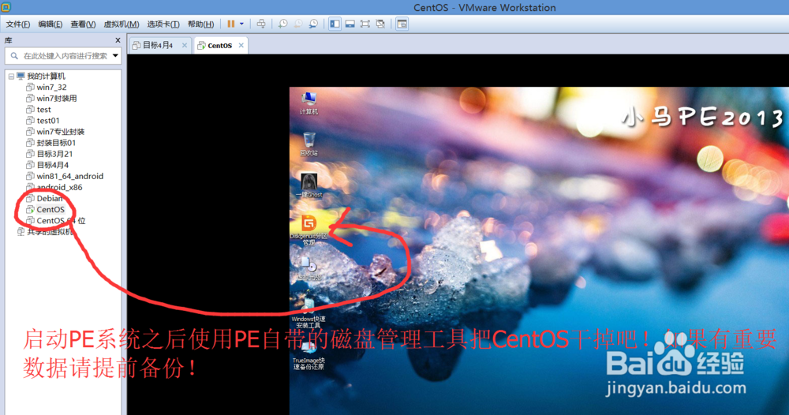Click the 一键Ghost desktop icon
Image resolution: width=789 pixels, height=415 pixels.
pyautogui.click(x=308, y=185)
